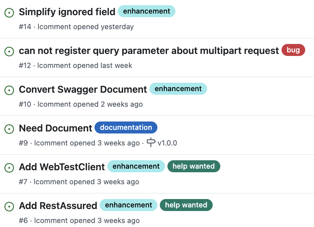The image size is (314, 227).
Task: Click enhancement label on Convert Swagger Document
Action: coord(178,89)
